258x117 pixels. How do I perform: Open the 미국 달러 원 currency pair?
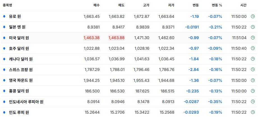(19, 38)
